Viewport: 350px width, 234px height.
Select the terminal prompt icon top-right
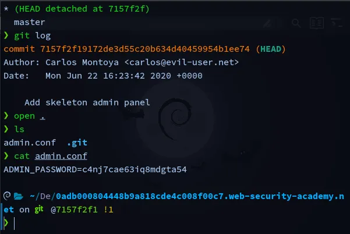337,23
